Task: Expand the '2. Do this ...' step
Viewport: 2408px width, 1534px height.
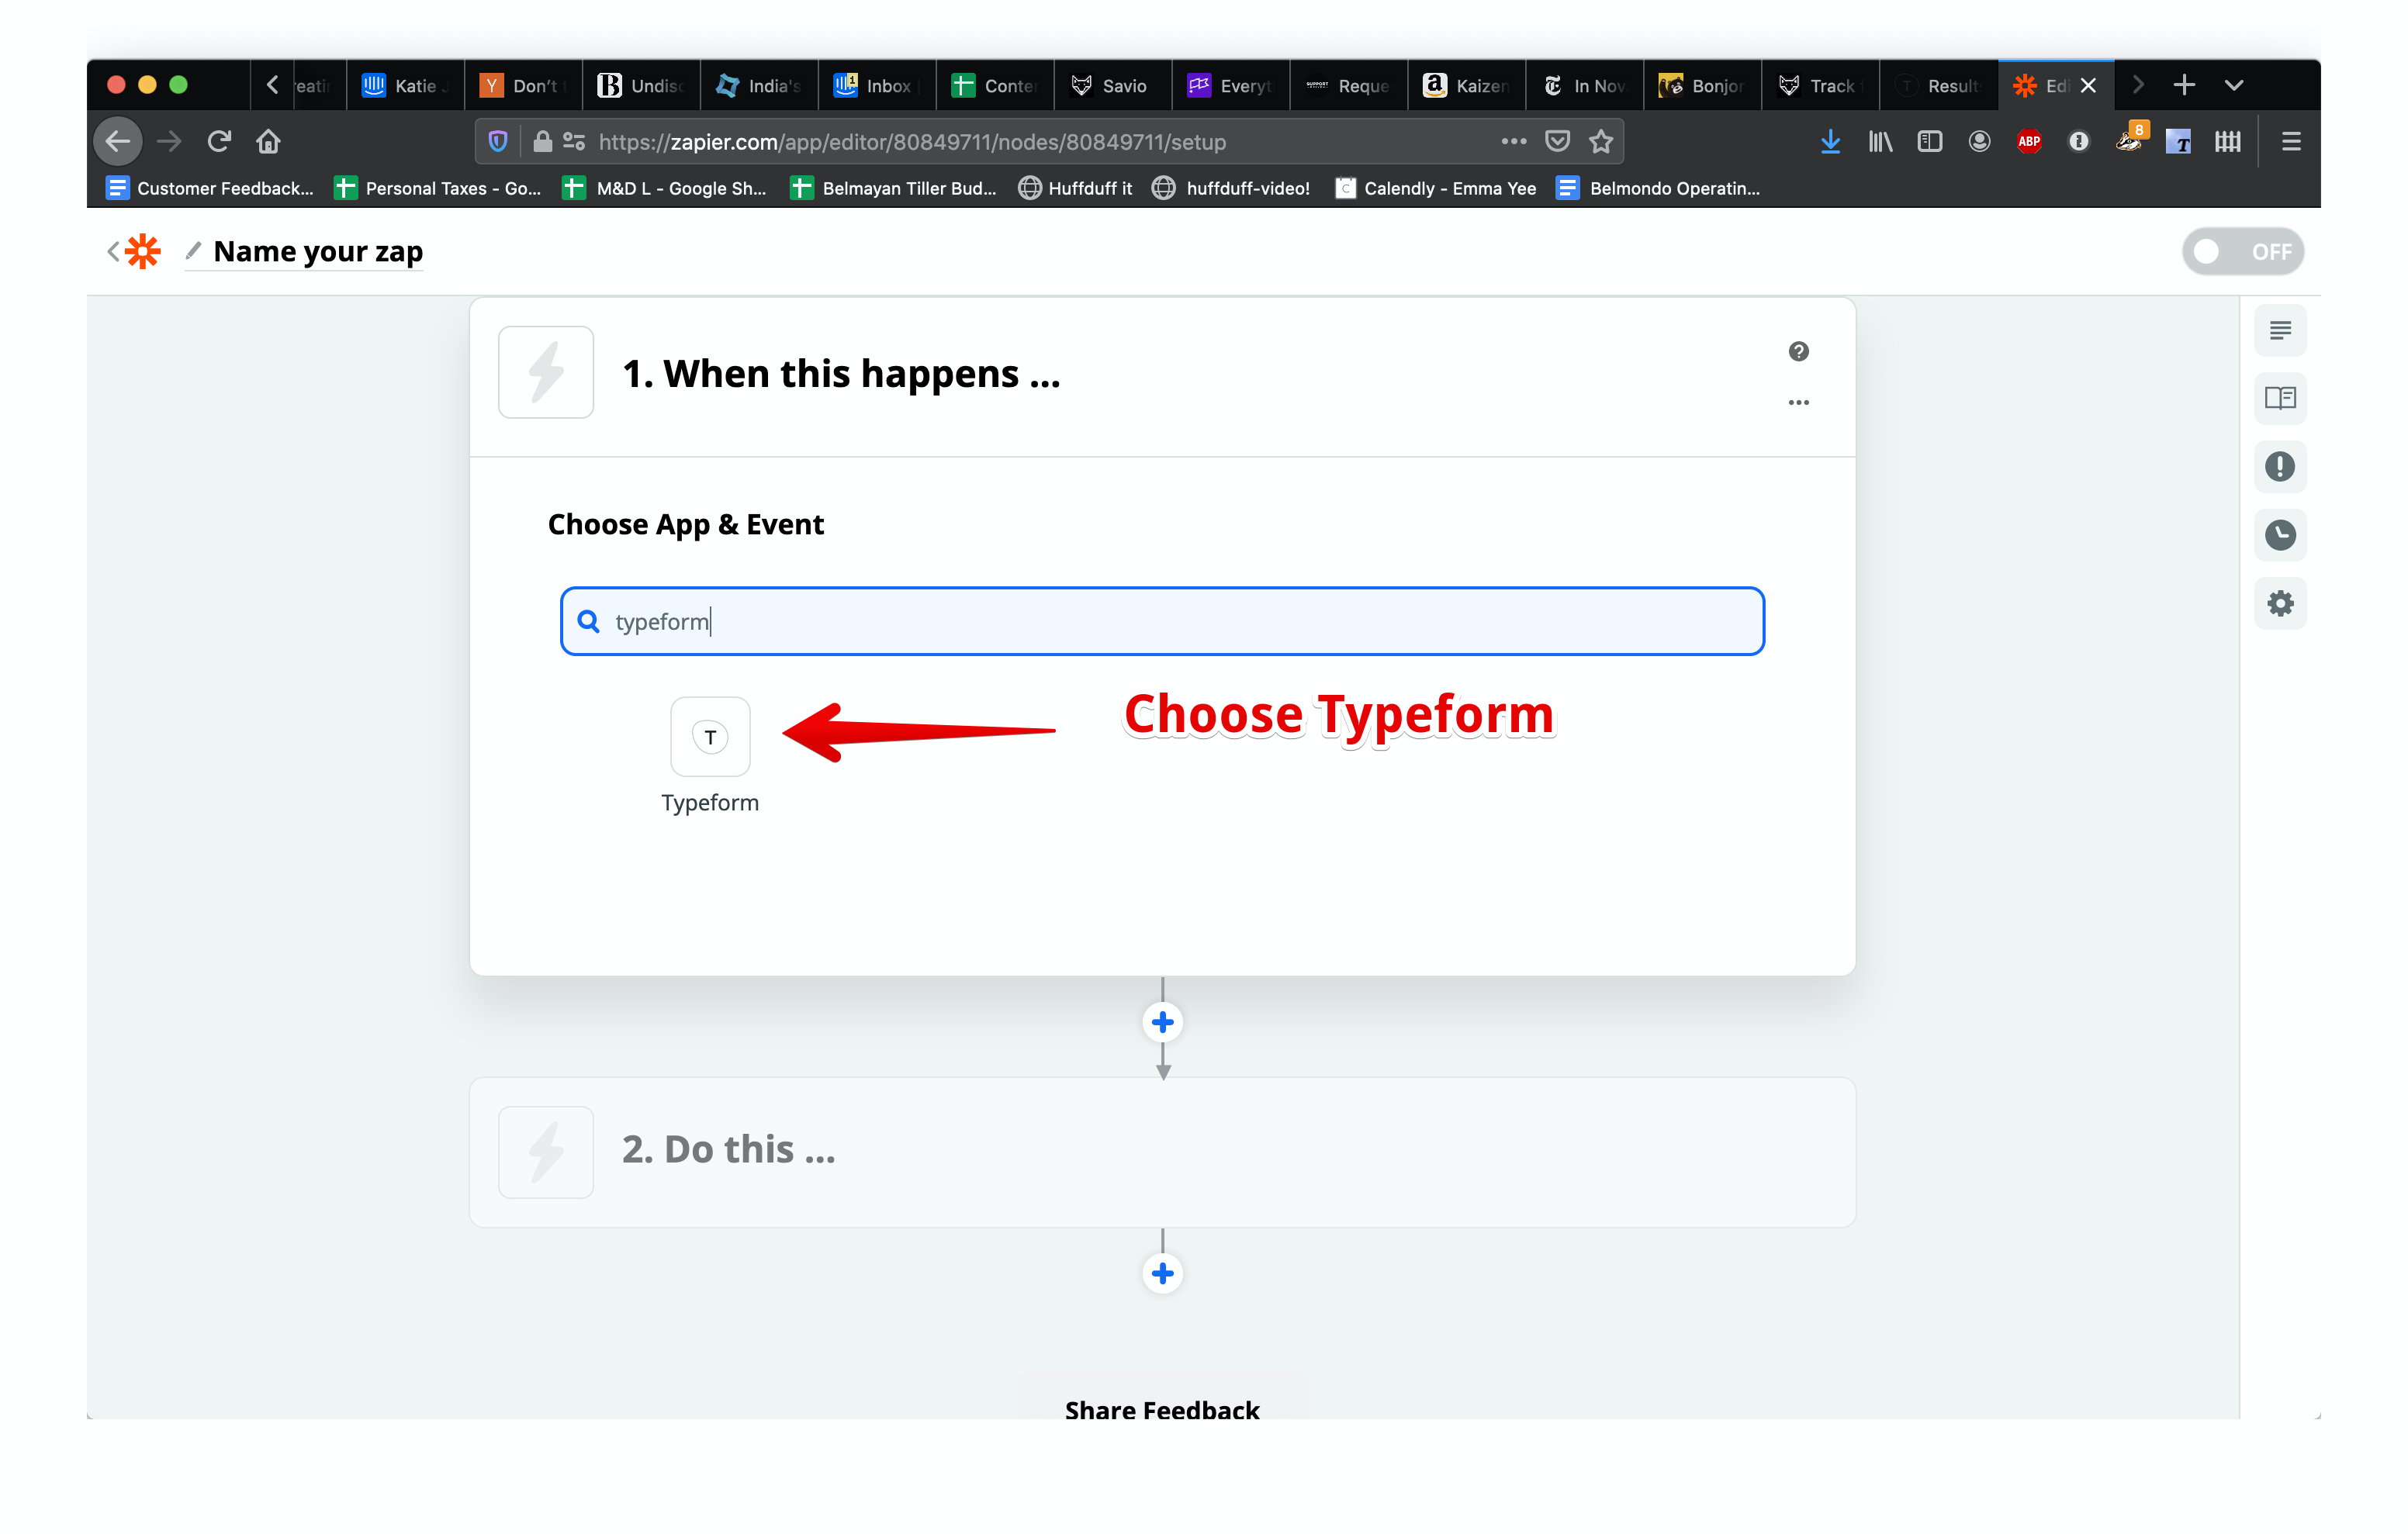Action: 1162,1152
